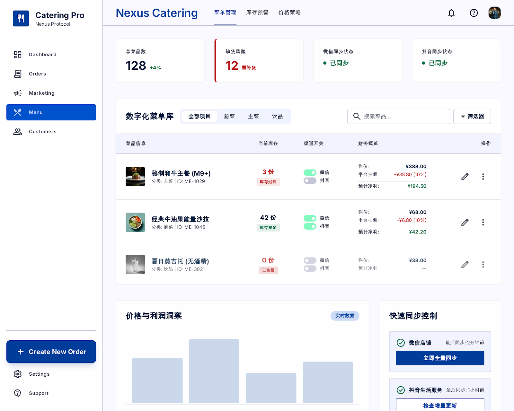This screenshot has width=514, height=411.
Task: Edit 夏日莫吉托 with pencil icon
Action: click(465, 264)
